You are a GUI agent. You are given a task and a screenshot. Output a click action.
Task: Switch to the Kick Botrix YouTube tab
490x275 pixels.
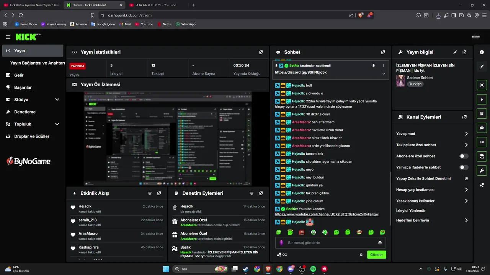pos(32,5)
